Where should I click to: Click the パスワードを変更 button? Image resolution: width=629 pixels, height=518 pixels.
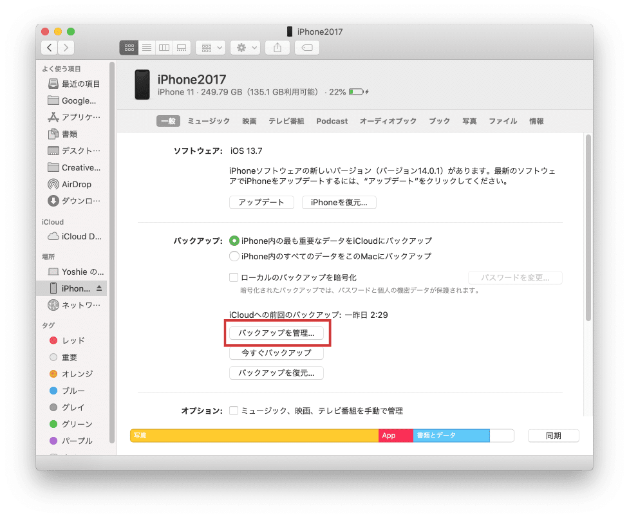(x=515, y=277)
